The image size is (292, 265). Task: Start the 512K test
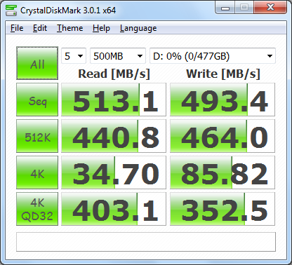coord(37,136)
